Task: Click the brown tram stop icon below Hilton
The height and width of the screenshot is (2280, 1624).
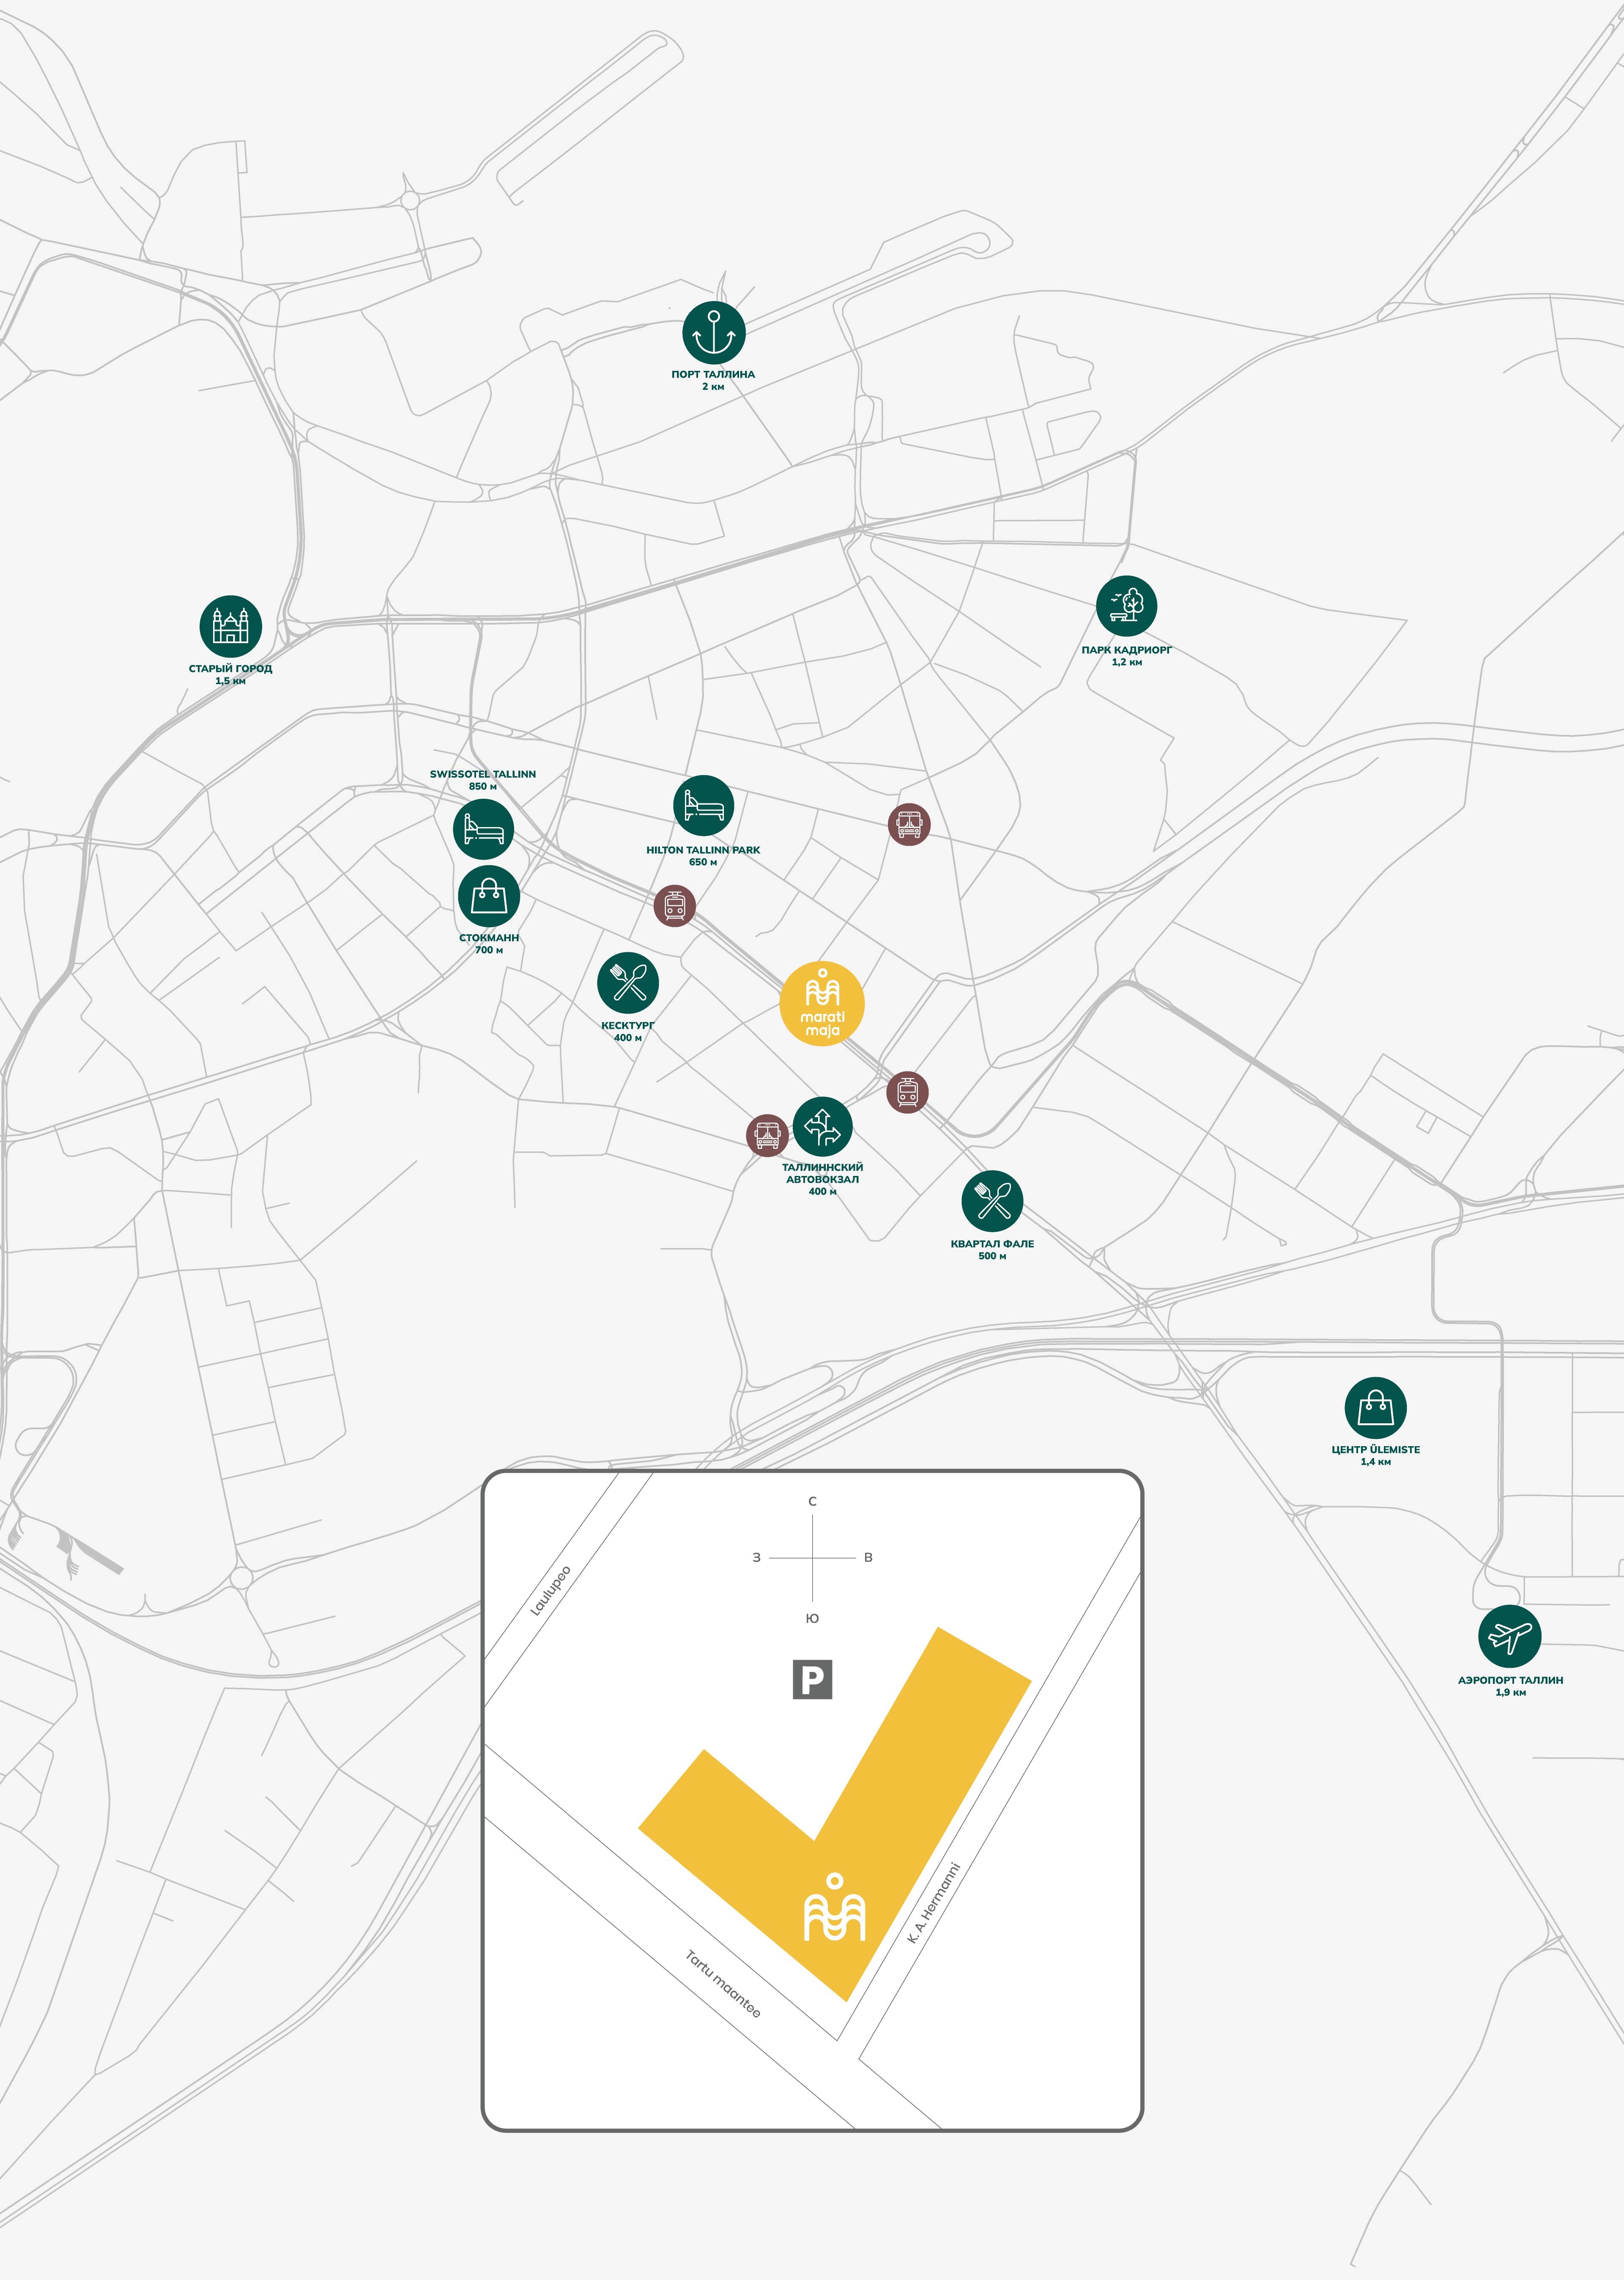Action: [674, 906]
